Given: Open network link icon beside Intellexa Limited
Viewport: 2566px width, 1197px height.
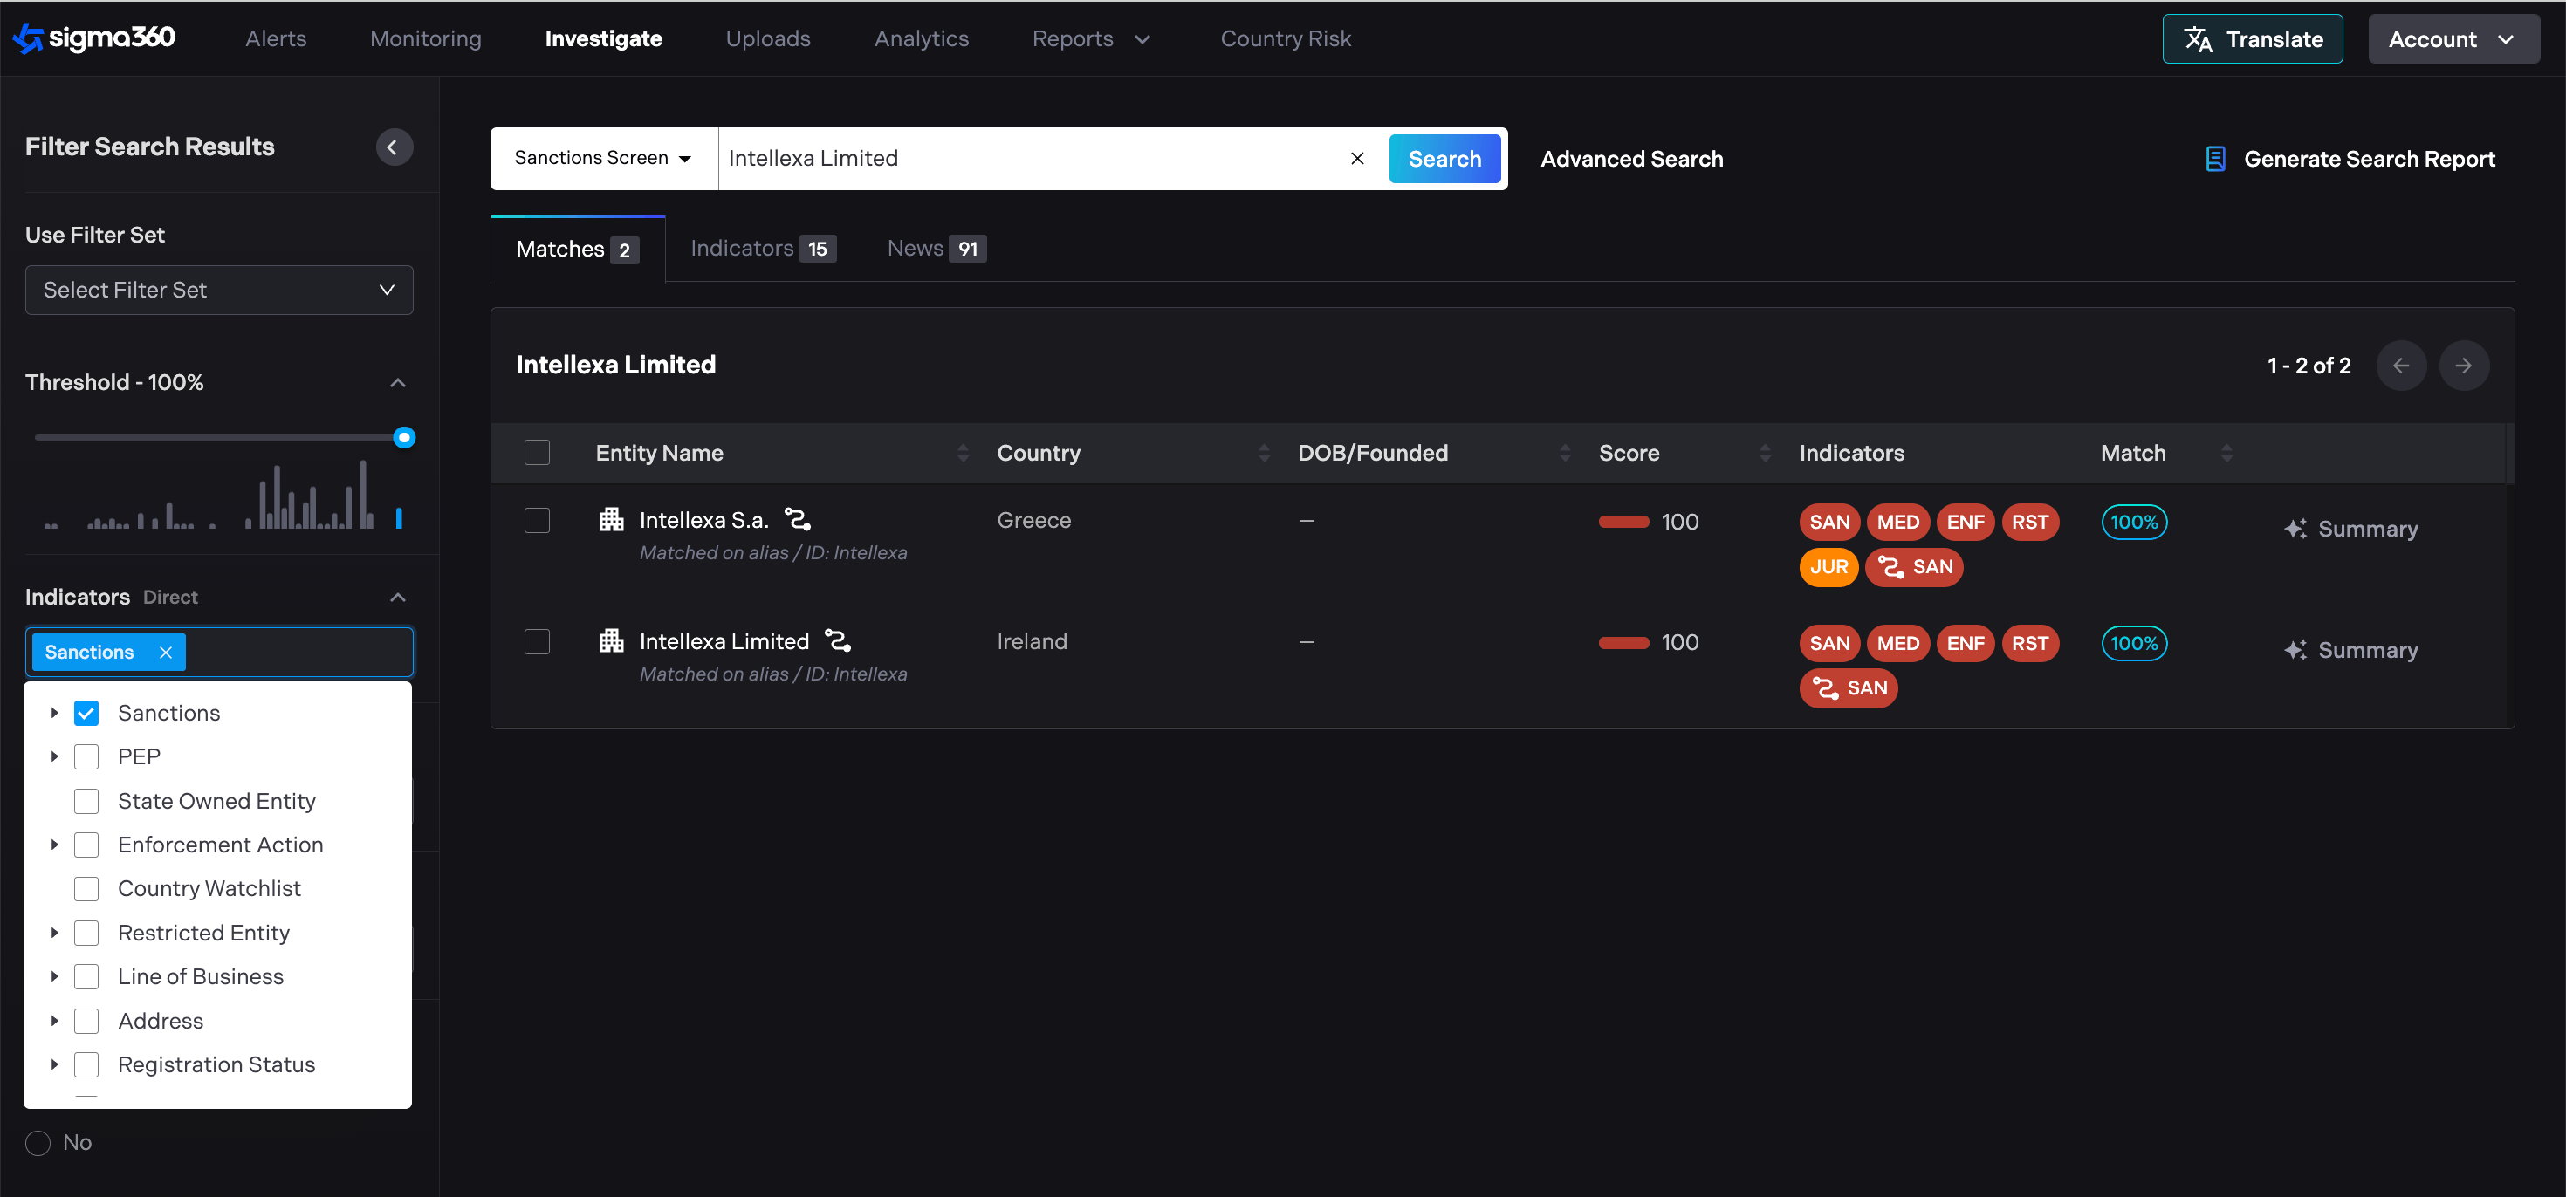Looking at the screenshot, I should [838, 641].
